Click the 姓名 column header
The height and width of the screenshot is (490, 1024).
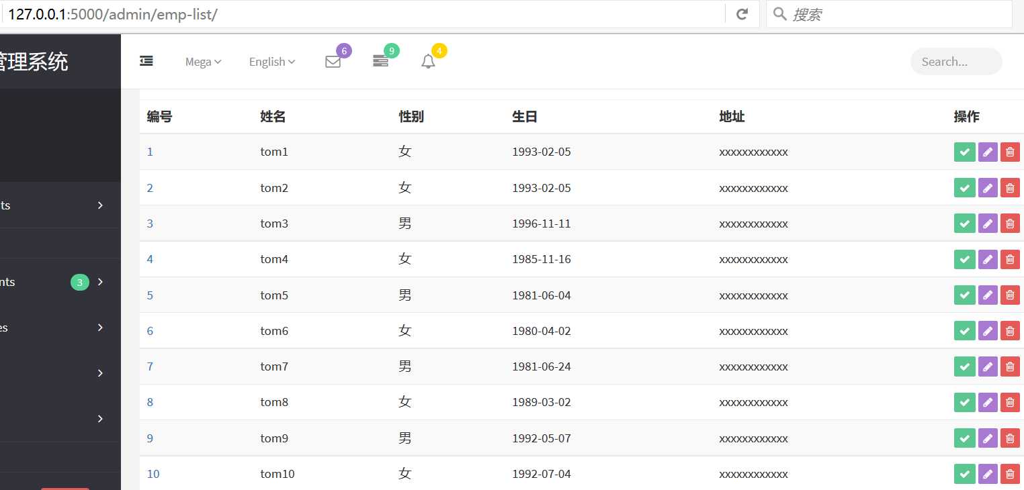coord(273,117)
